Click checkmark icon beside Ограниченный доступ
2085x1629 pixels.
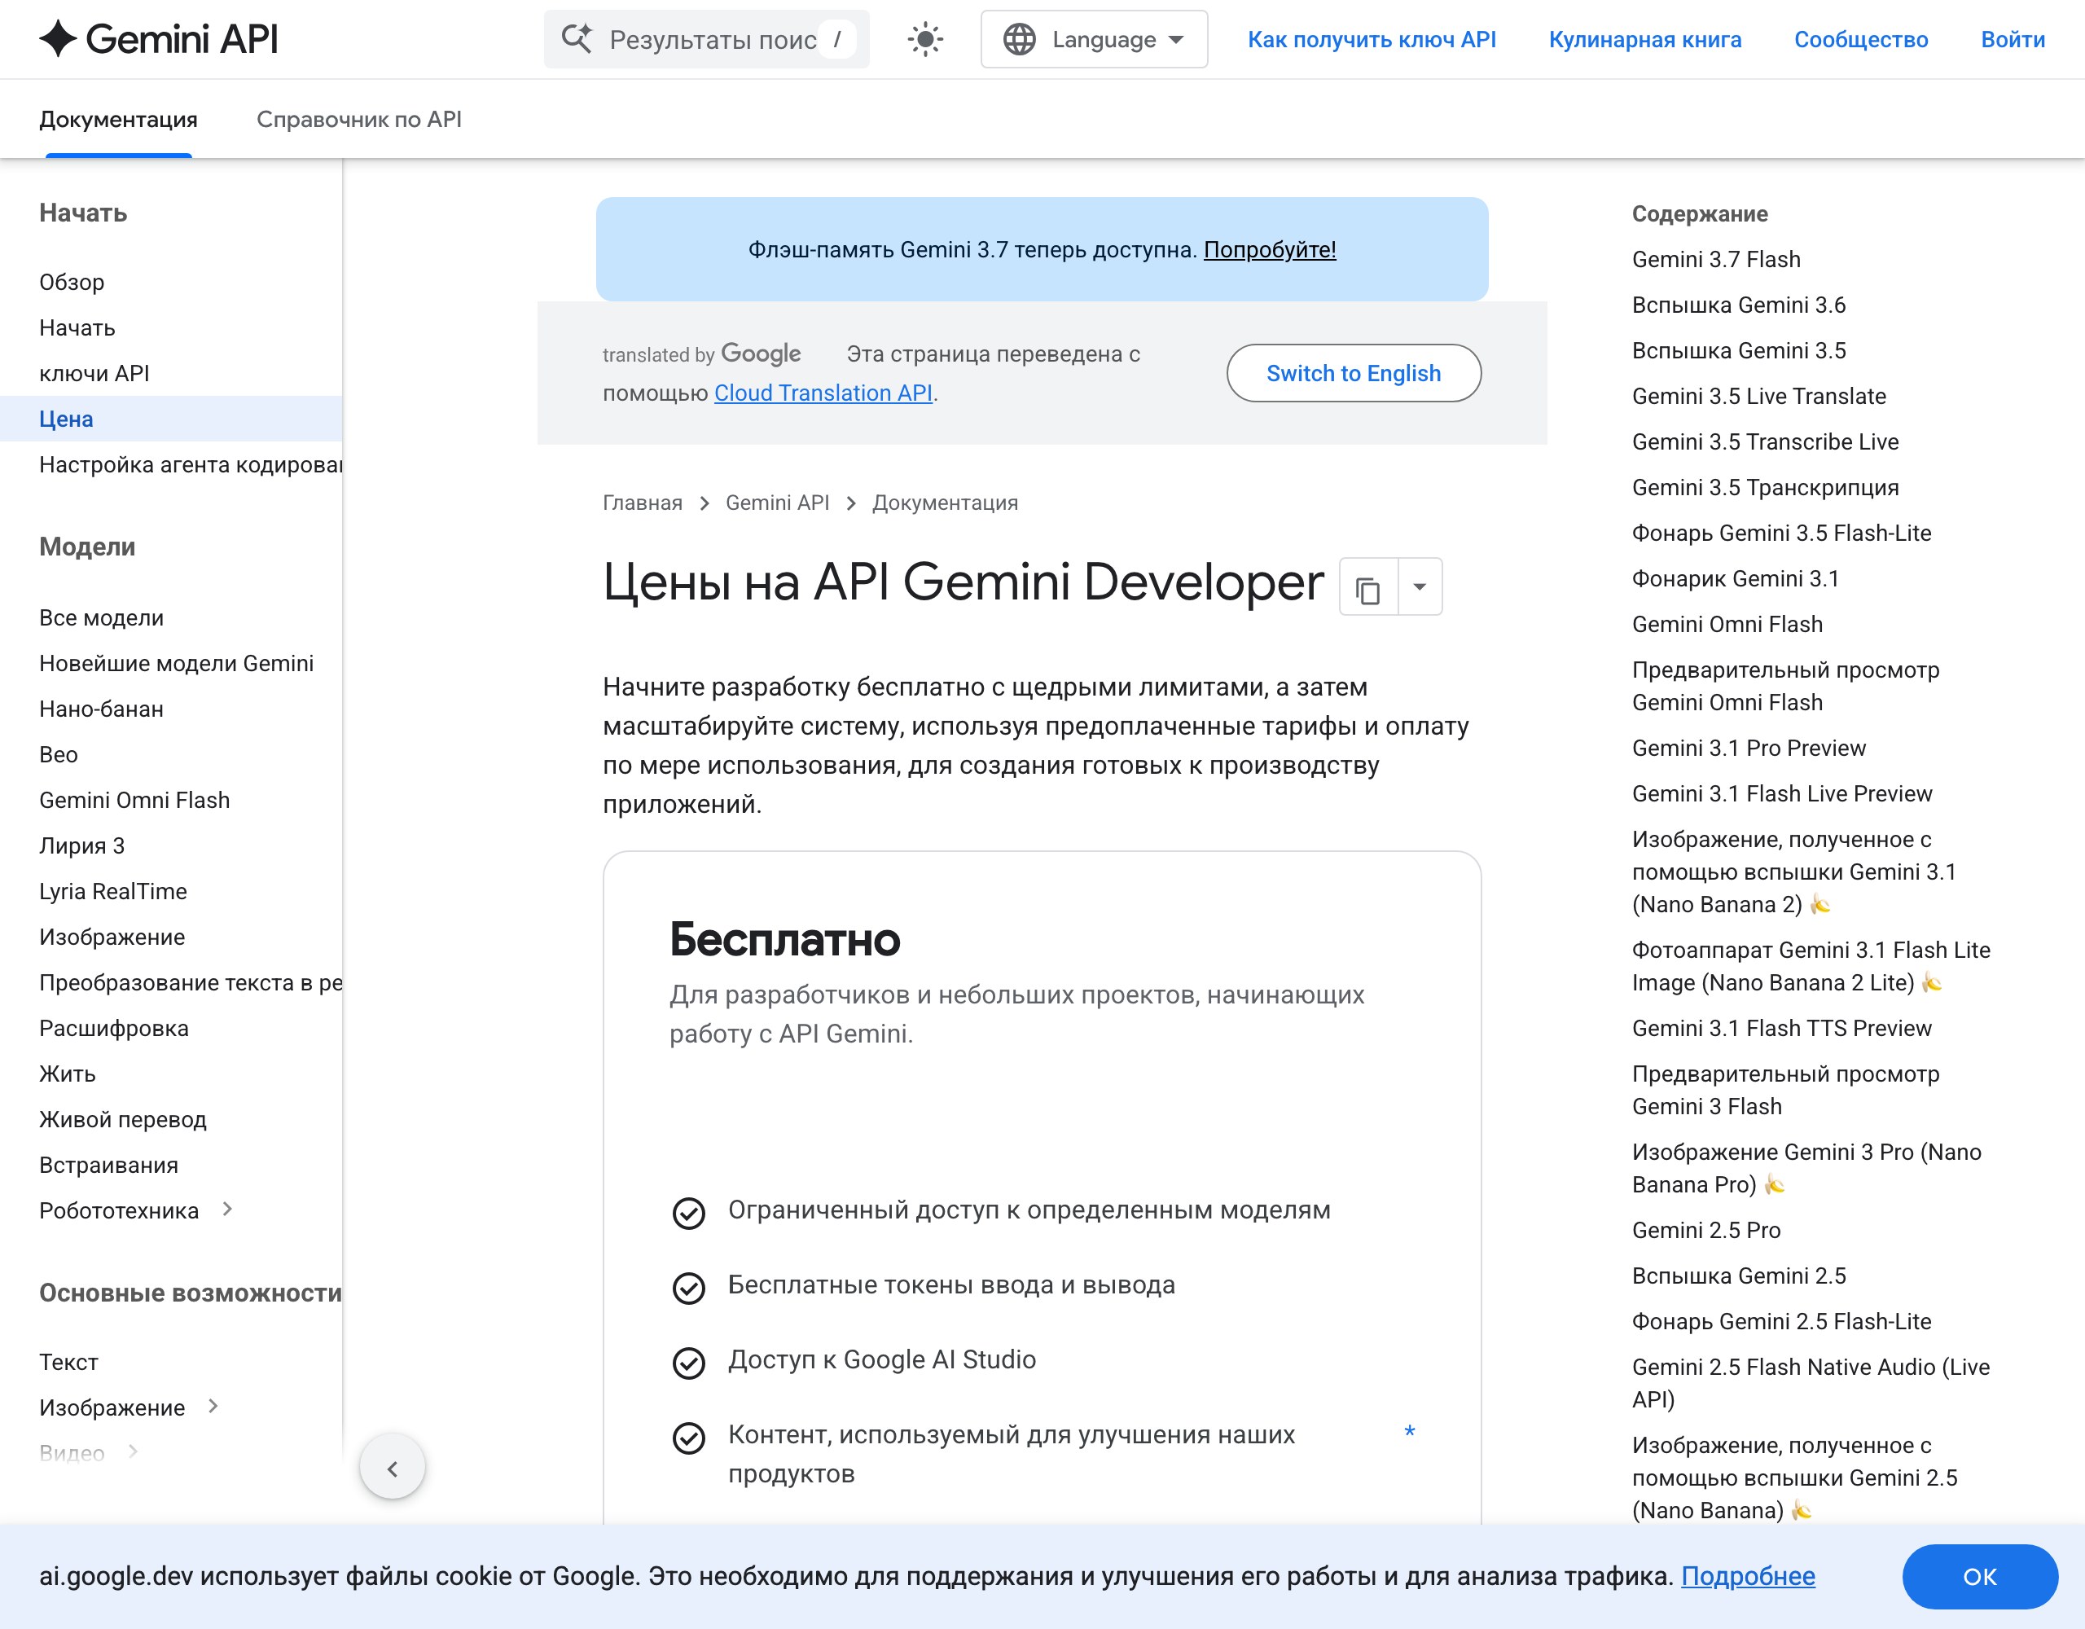coord(688,1213)
